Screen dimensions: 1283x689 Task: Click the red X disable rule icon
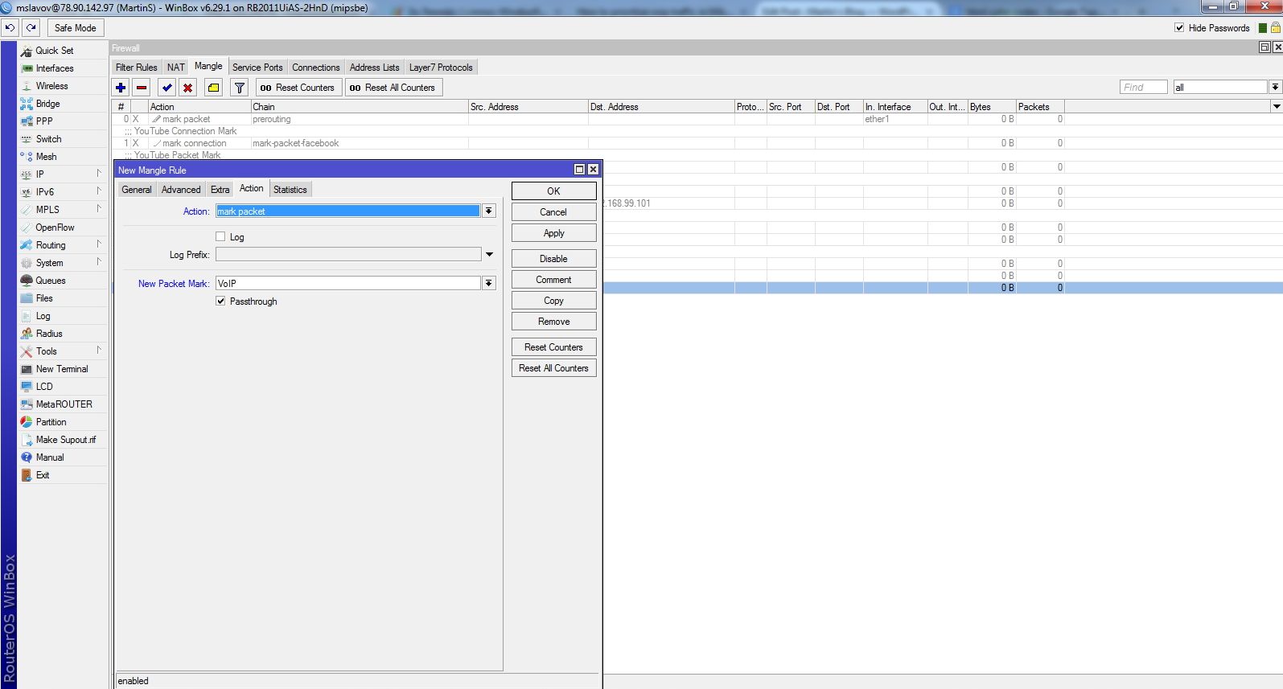tap(187, 88)
